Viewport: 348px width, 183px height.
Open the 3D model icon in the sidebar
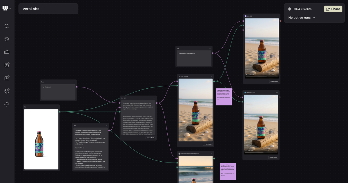(6, 91)
